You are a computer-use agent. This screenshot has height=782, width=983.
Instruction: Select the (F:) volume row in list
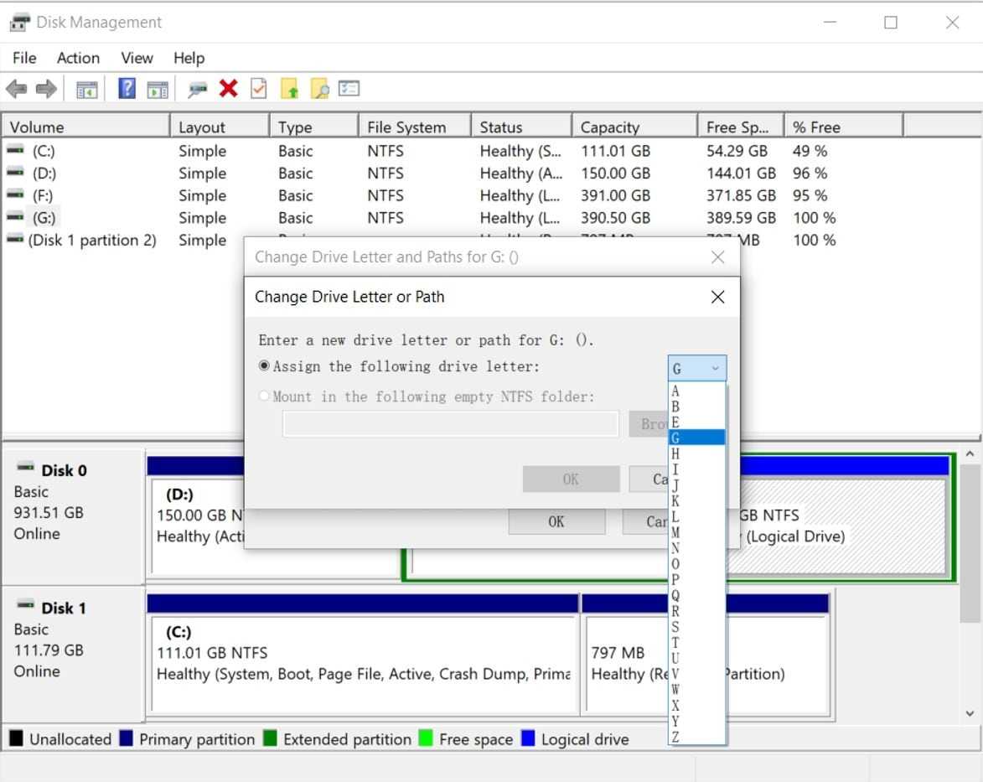pos(43,195)
